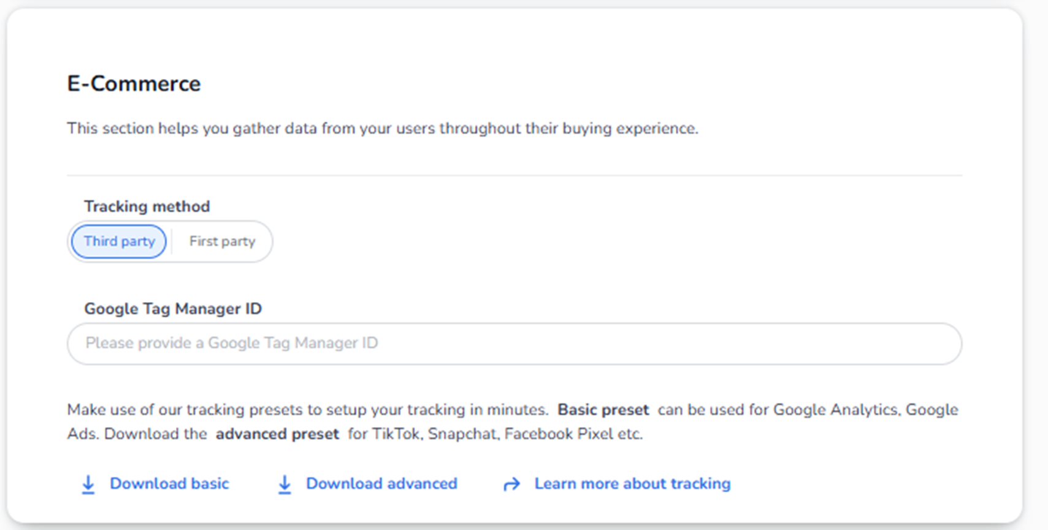Click the Google Tag Manager ID label
Image resolution: width=1048 pixels, height=530 pixels.
(173, 309)
